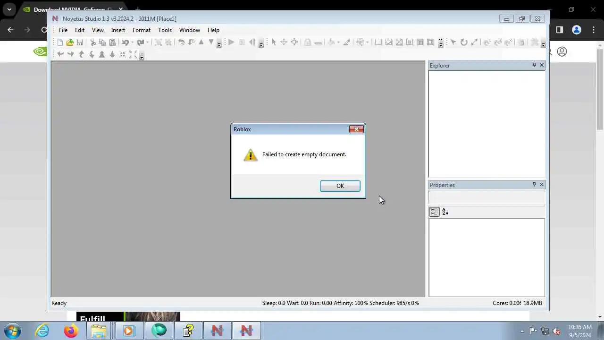Click the New document toolbar icon

60,42
